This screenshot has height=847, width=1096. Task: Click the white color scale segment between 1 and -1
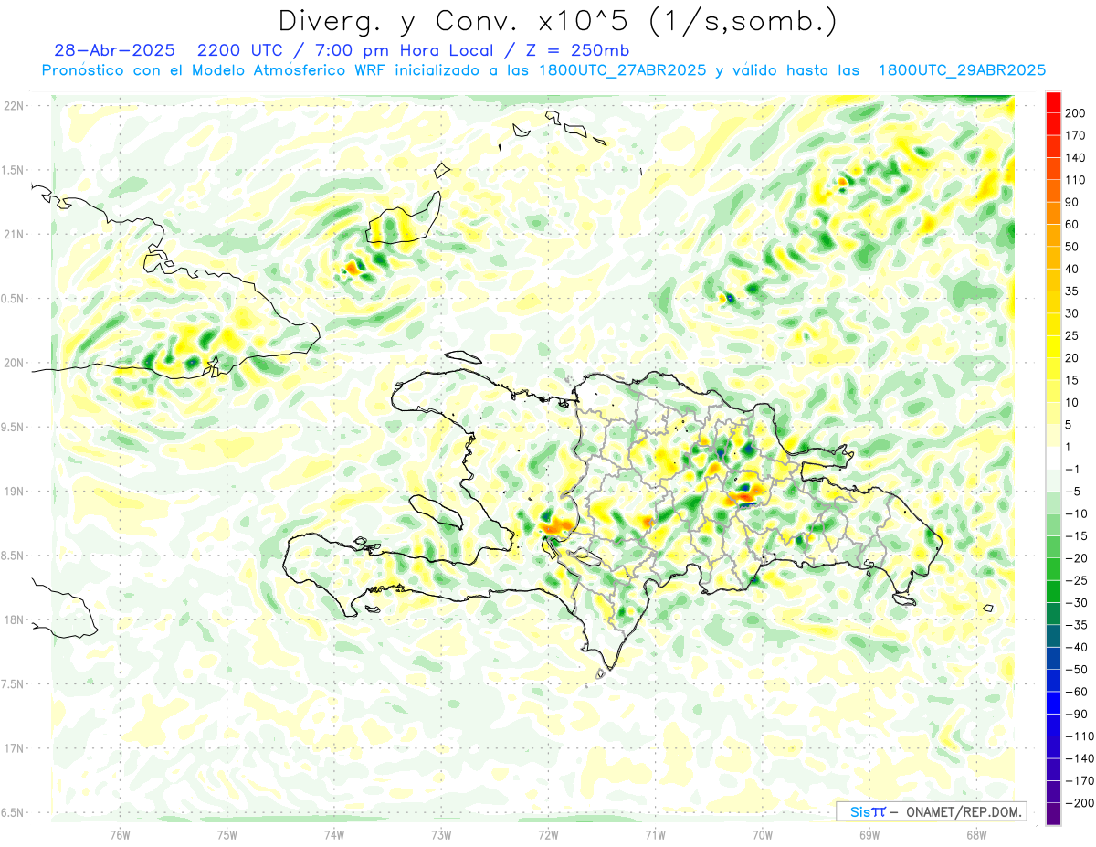pos(1053,458)
